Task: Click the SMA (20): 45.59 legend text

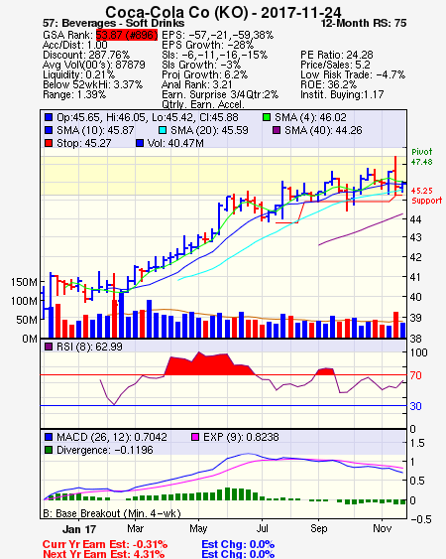Action: [209, 130]
